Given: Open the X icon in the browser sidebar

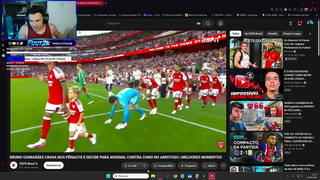Looking at the screenshot, I should pyautogui.click(x=3, y=50).
